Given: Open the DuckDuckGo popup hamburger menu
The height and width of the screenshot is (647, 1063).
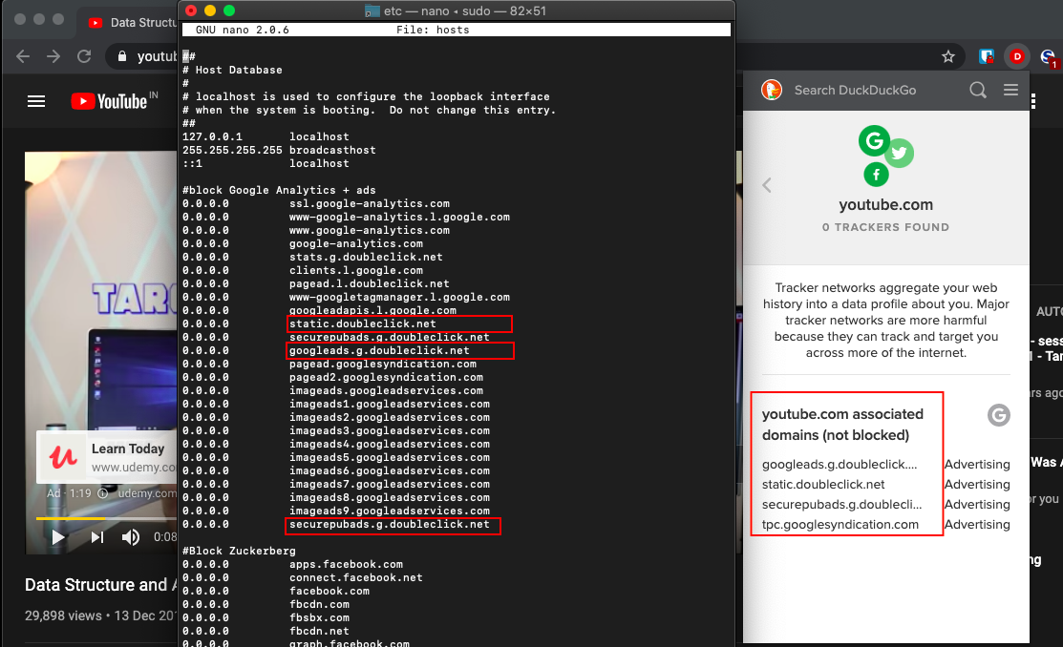Looking at the screenshot, I should [x=1010, y=90].
